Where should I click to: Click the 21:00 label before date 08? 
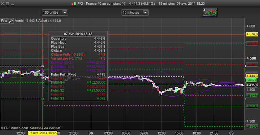73,133
